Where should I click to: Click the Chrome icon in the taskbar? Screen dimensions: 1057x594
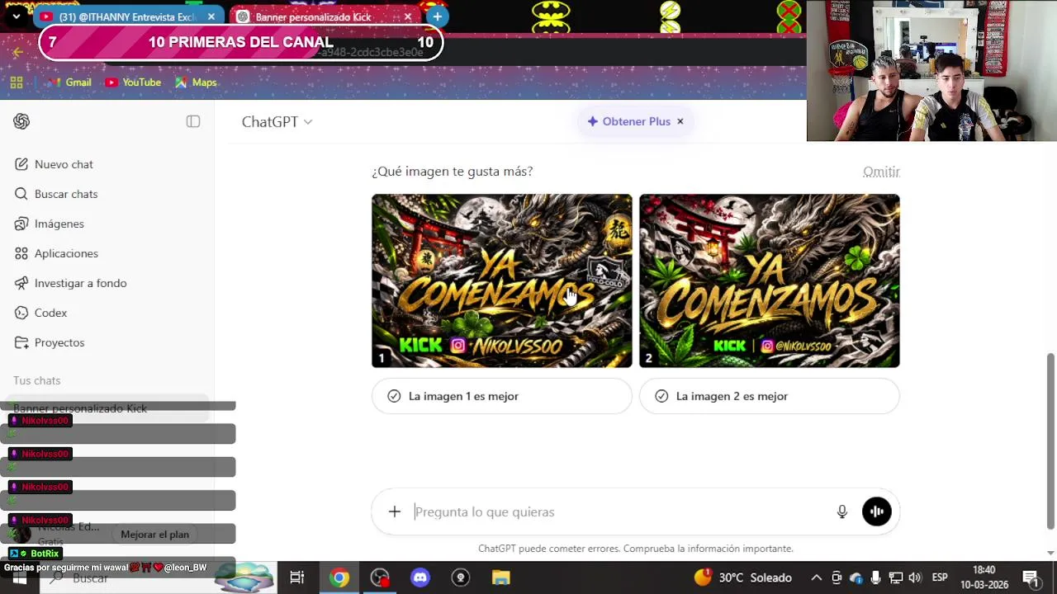339,577
